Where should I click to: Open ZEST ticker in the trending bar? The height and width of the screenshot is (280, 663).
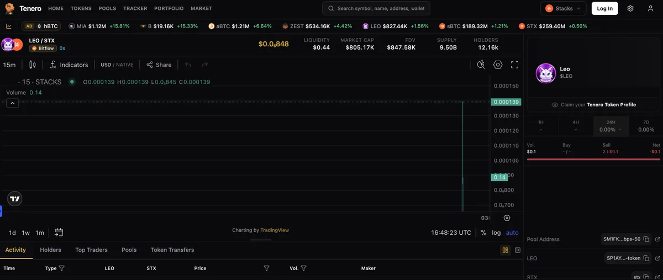317,26
